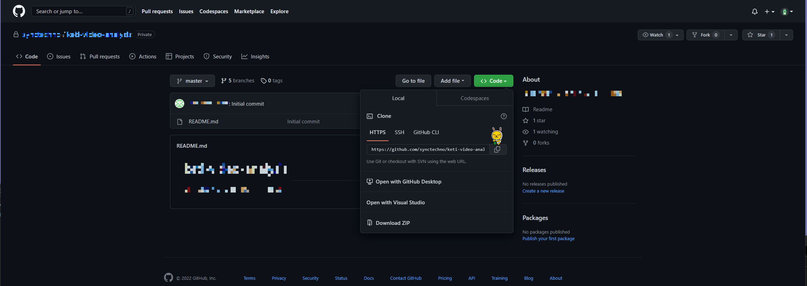The height and width of the screenshot is (286, 807).
Task: Choose Open with Visual Studio
Action: point(437,202)
